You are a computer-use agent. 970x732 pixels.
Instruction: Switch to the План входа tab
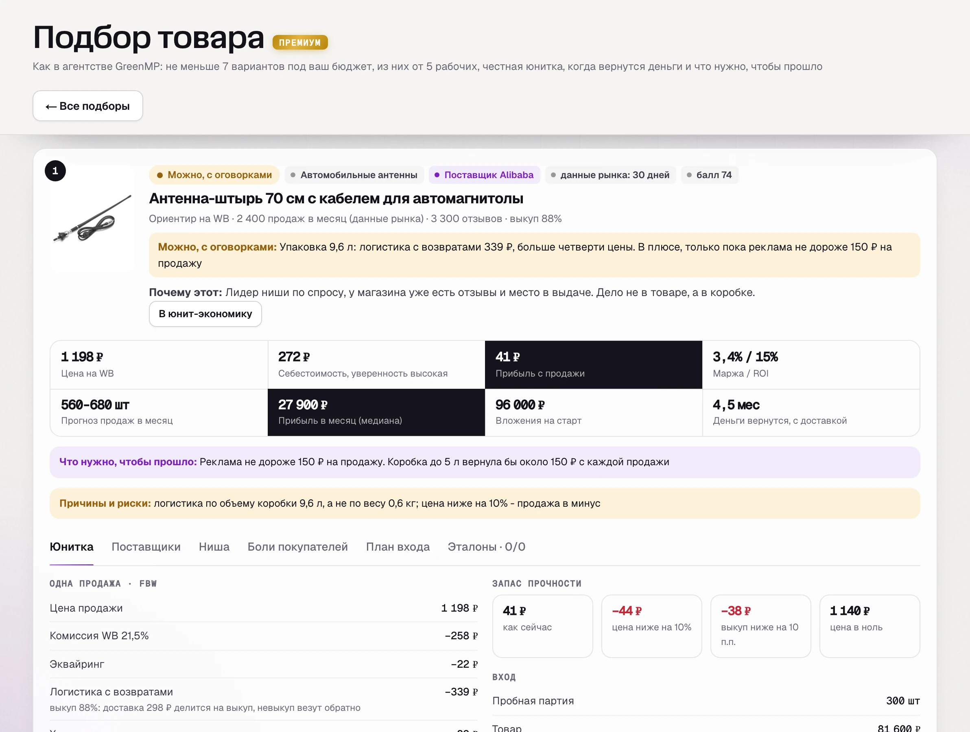pos(398,547)
